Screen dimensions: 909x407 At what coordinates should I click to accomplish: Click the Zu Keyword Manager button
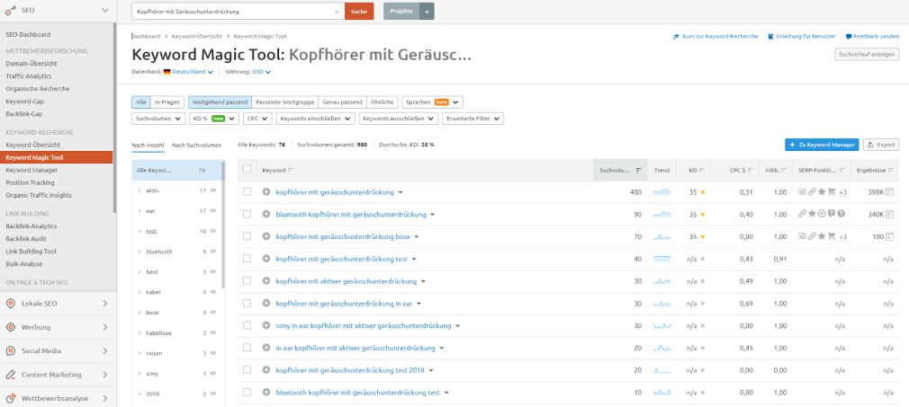point(822,145)
